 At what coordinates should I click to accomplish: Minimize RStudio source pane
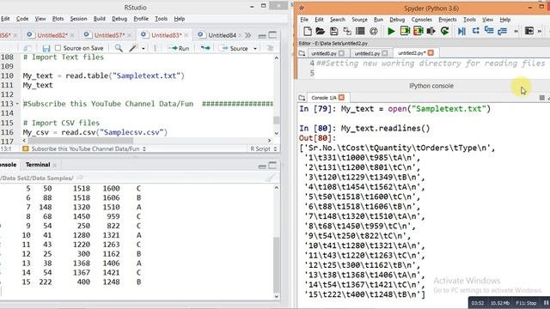click(262, 35)
